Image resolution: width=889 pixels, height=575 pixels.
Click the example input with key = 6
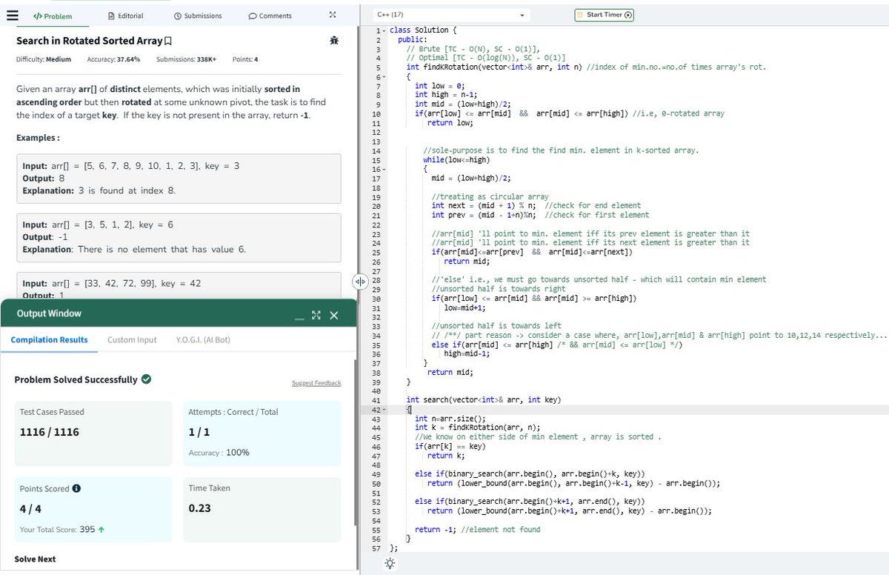click(98, 225)
